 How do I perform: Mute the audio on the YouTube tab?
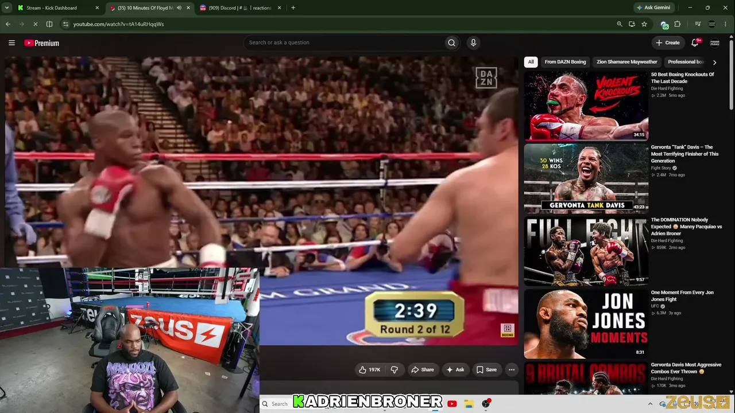(x=179, y=8)
